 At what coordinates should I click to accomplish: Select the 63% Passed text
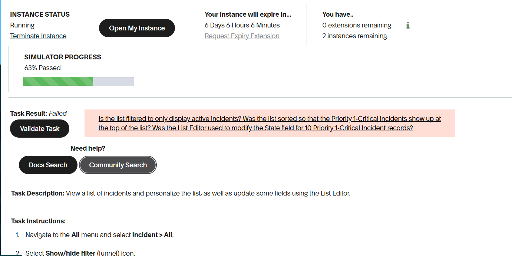[42, 68]
